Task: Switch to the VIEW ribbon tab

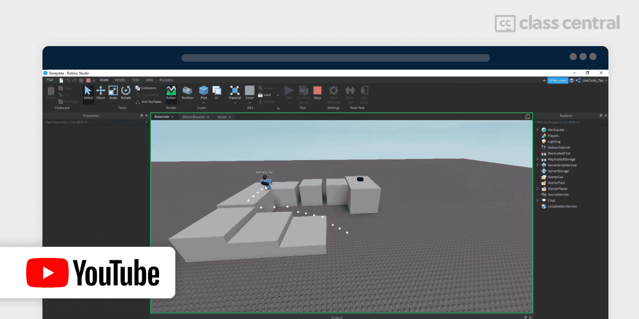Action: (149, 80)
